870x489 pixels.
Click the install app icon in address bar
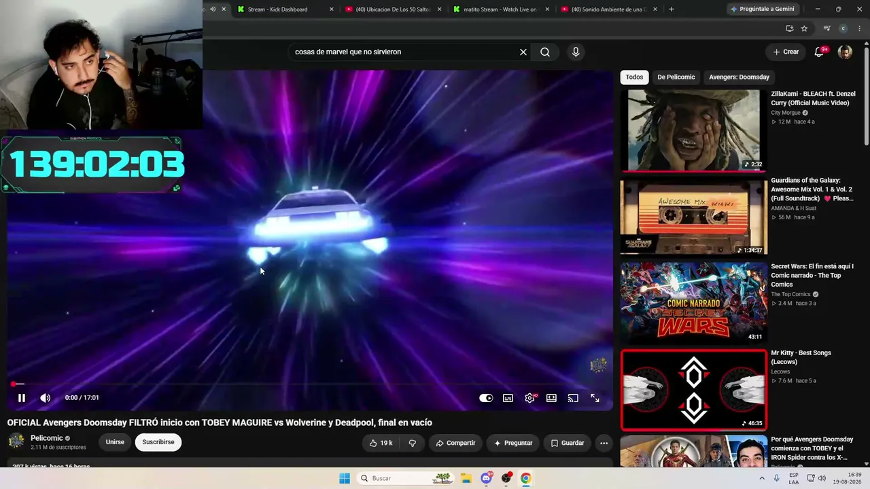789,29
